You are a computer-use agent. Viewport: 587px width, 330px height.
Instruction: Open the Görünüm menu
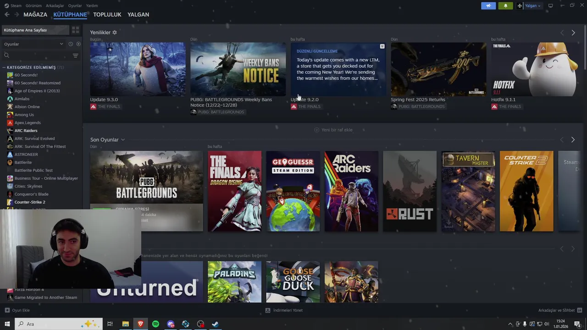[33, 5]
